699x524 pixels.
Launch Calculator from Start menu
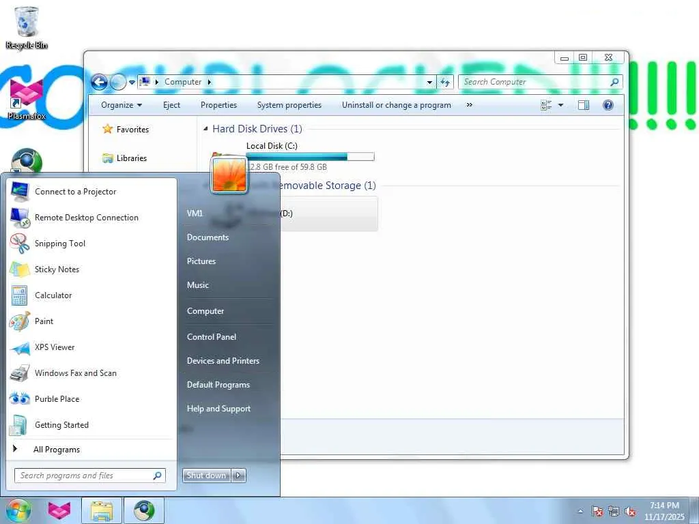pyautogui.click(x=91, y=295)
